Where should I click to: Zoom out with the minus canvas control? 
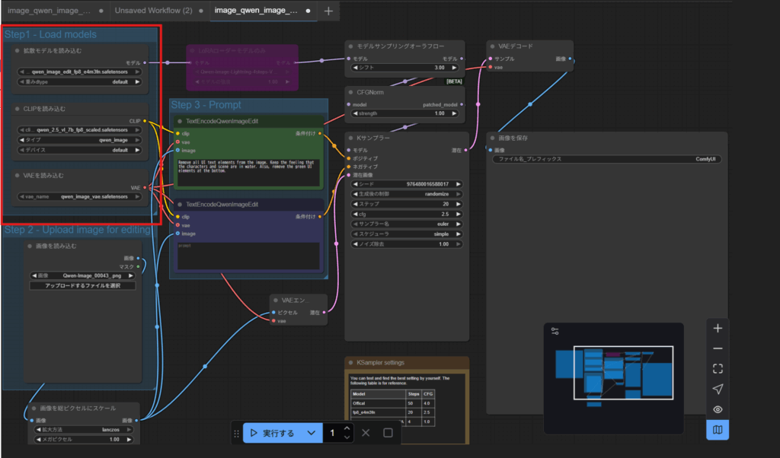pos(718,349)
